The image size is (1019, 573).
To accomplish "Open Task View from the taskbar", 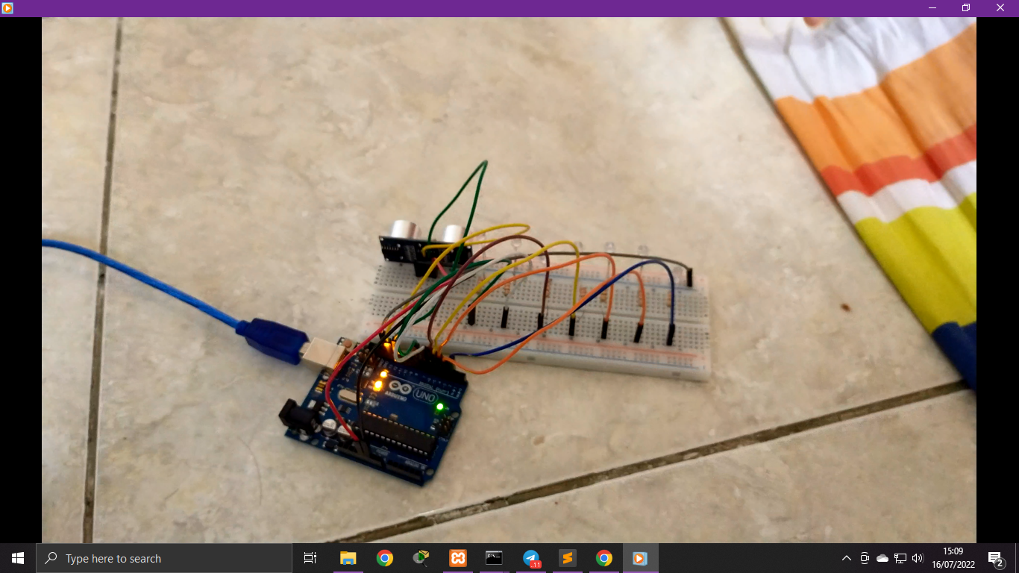I will [x=310, y=558].
